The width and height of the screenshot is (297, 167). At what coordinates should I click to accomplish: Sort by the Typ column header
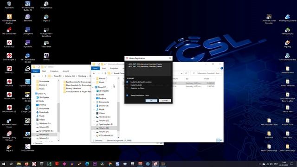coord(187,78)
